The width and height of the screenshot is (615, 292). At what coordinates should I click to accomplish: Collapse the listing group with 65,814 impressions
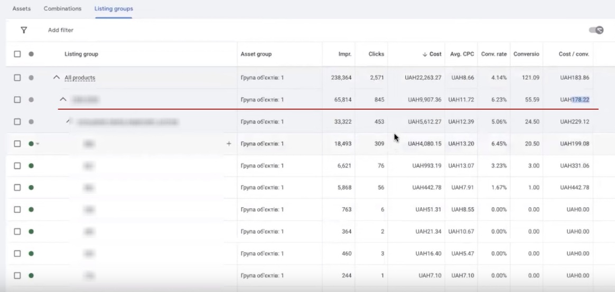click(63, 100)
